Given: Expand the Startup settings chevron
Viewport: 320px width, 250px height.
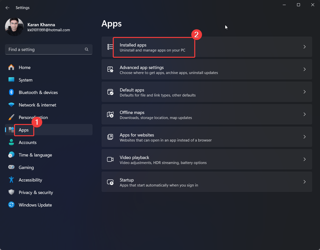Looking at the screenshot, I should point(304,182).
